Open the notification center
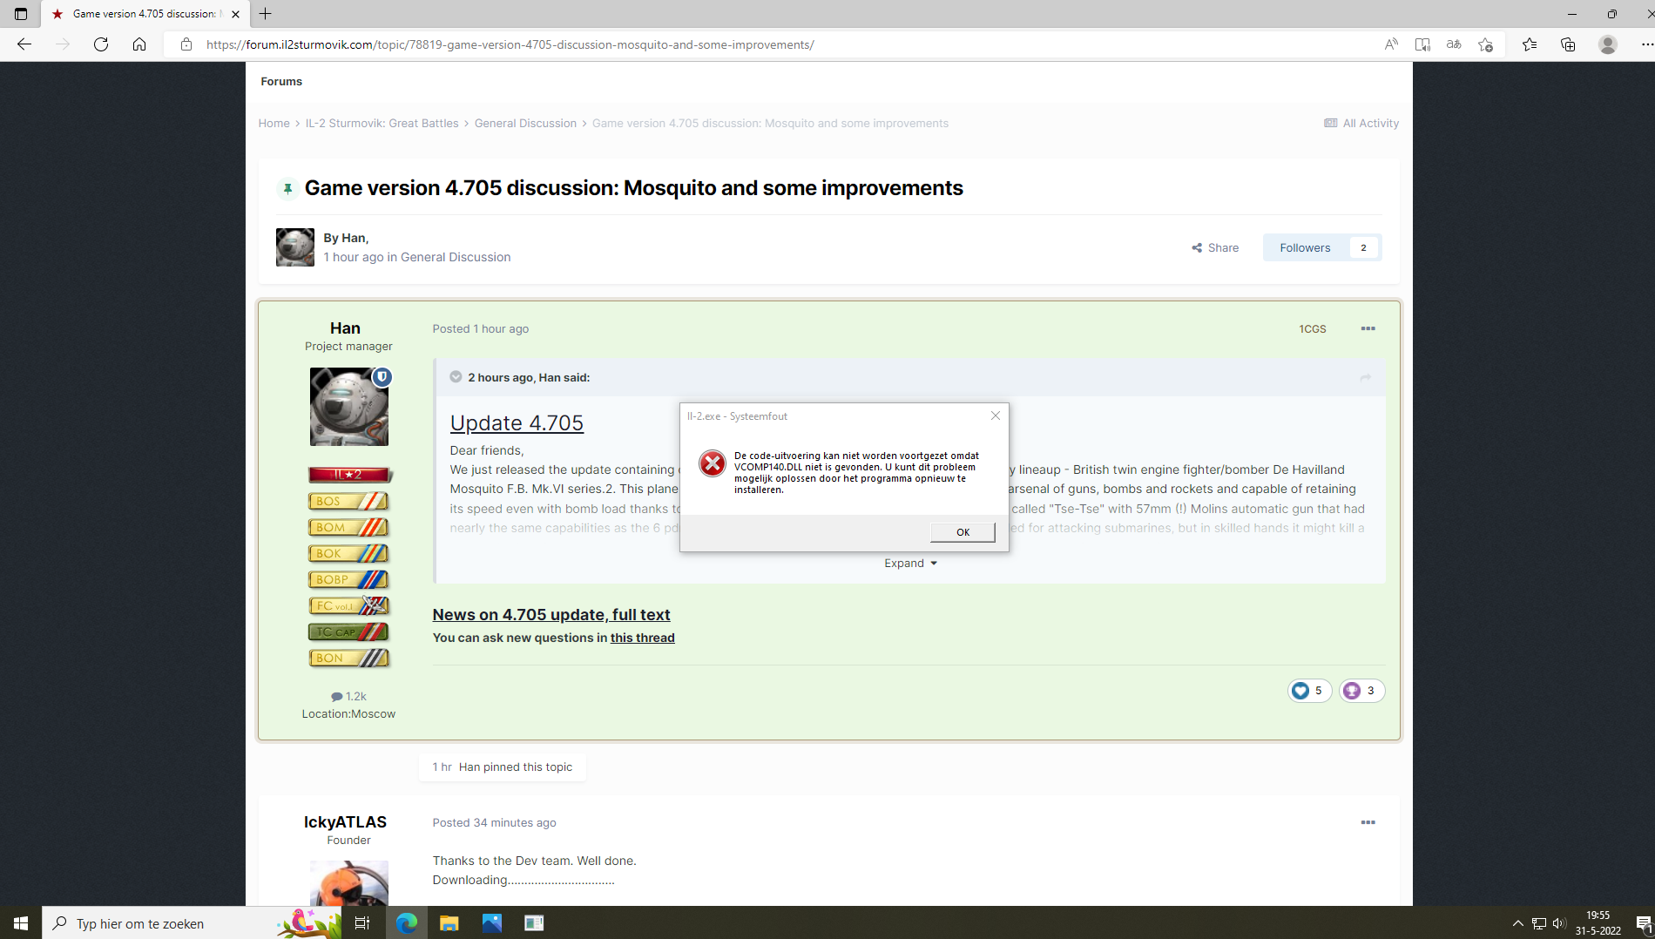 point(1644,923)
